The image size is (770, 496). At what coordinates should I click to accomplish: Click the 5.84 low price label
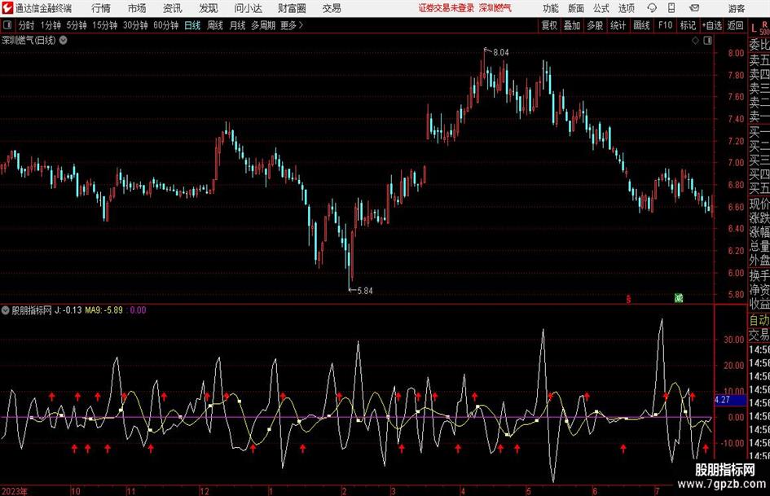click(365, 291)
